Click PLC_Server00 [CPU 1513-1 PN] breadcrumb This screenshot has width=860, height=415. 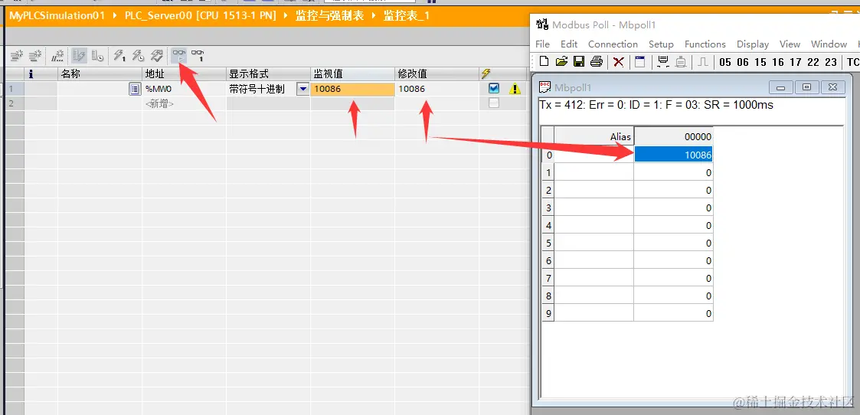click(200, 15)
